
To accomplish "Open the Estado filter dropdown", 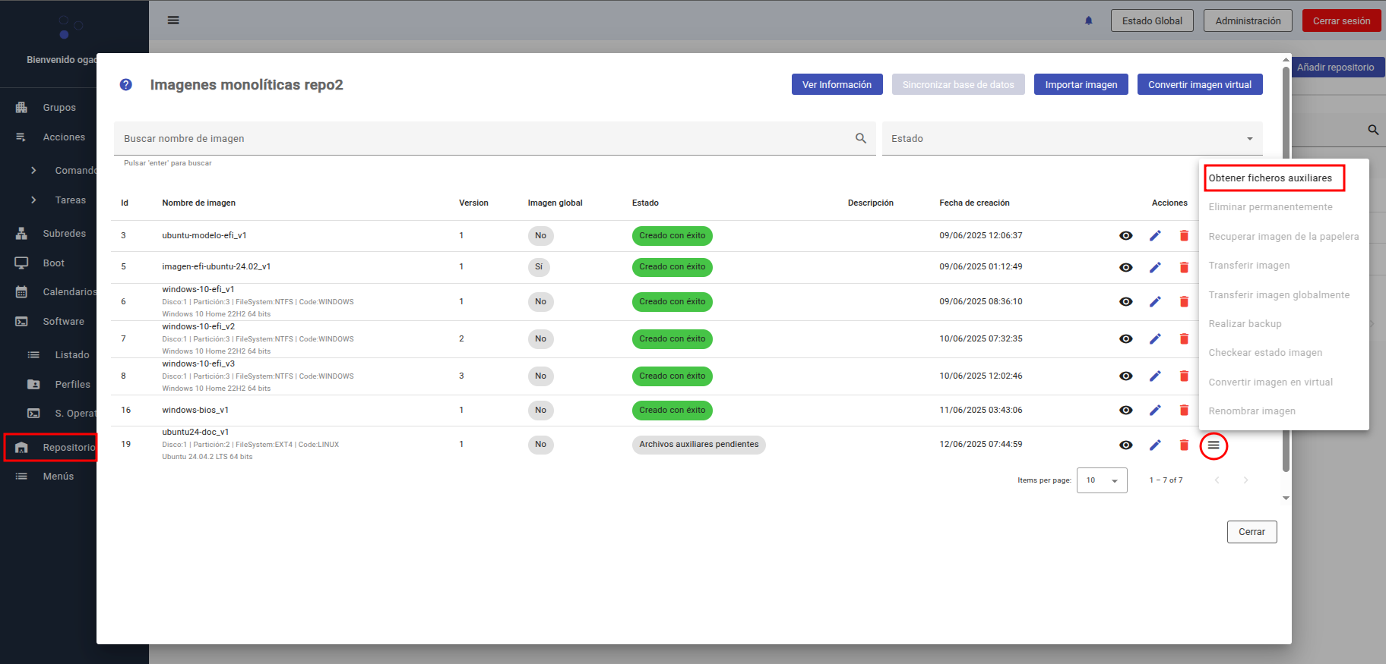I will tap(1071, 139).
